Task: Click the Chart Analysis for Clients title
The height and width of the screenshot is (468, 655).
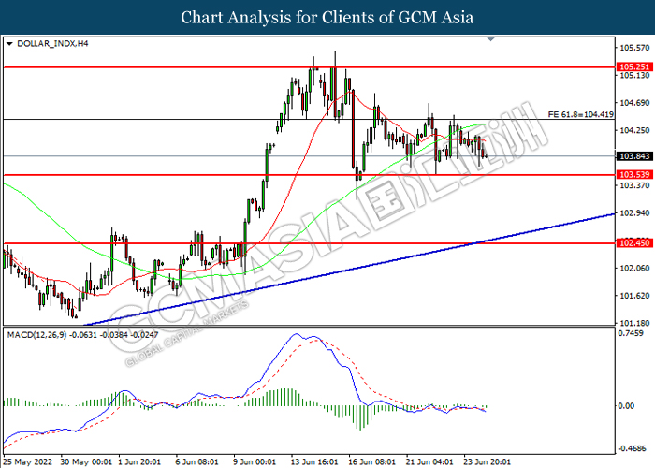Action: pos(327,18)
